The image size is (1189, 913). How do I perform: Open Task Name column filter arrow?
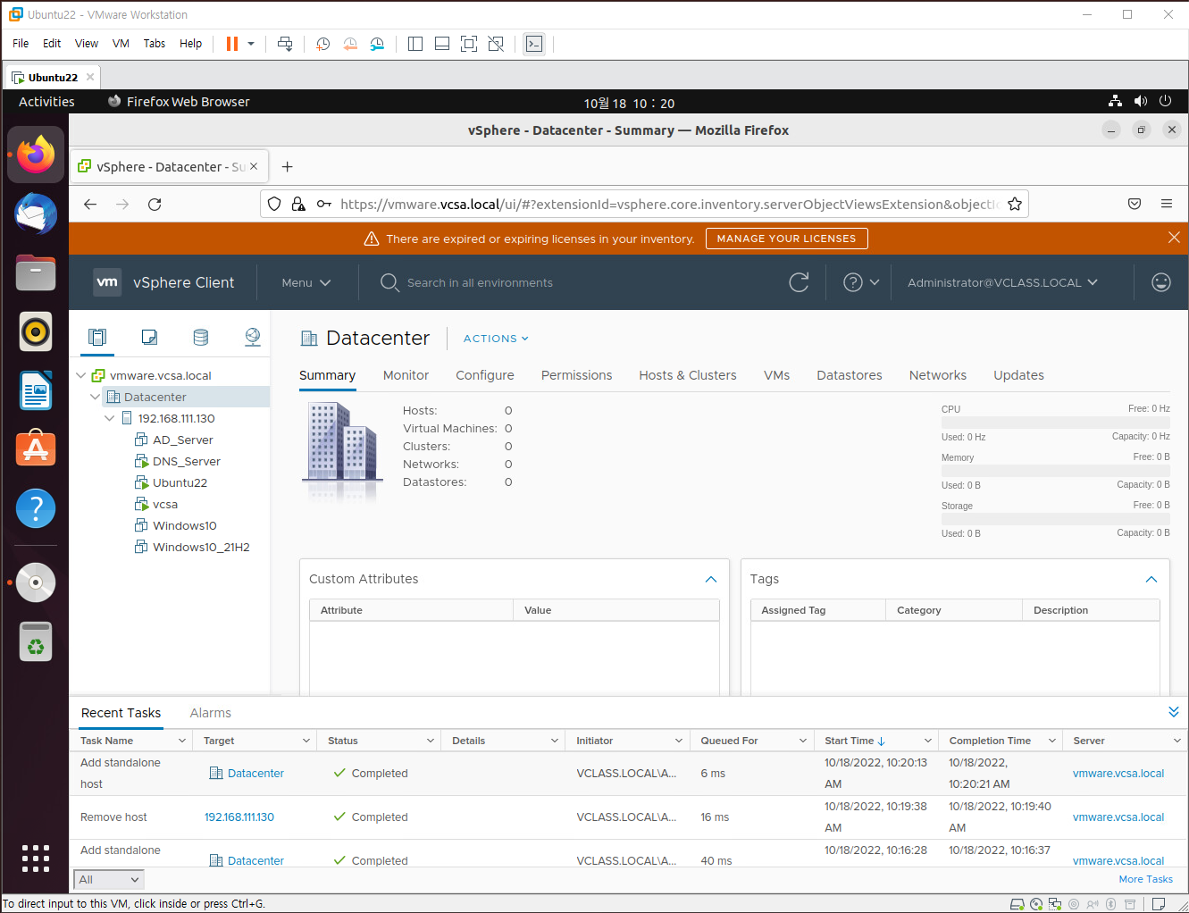tap(182, 741)
